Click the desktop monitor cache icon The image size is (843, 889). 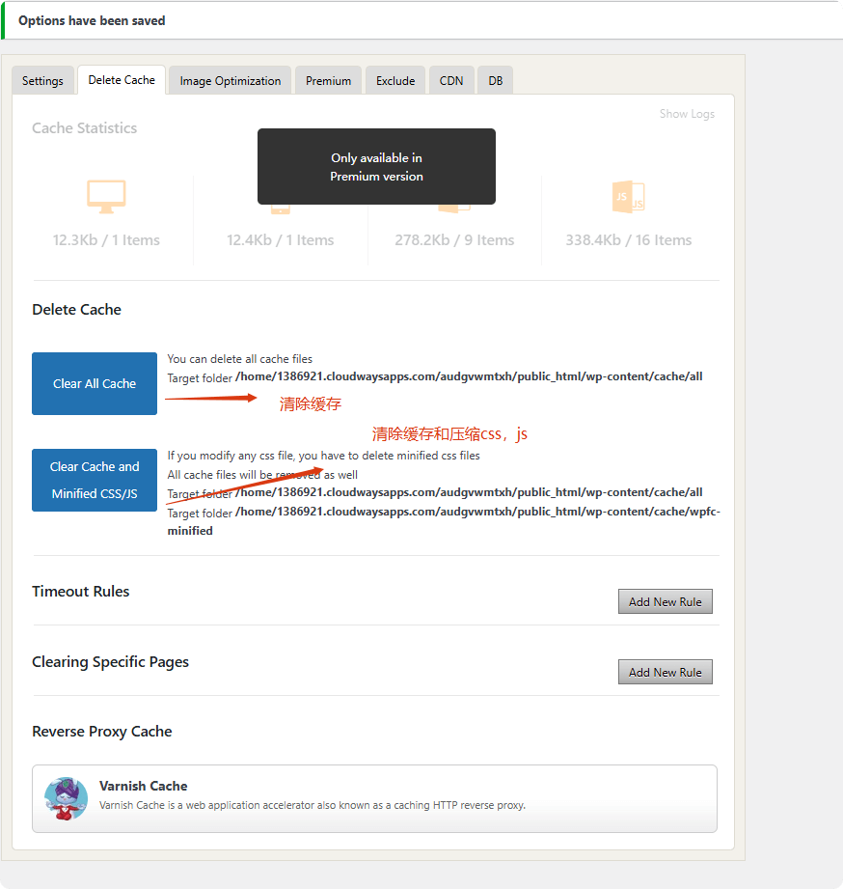click(106, 197)
